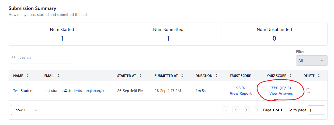This screenshot has width=334, height=125.
Task: Click the Delete column sort arrows
Action: click(319, 76)
